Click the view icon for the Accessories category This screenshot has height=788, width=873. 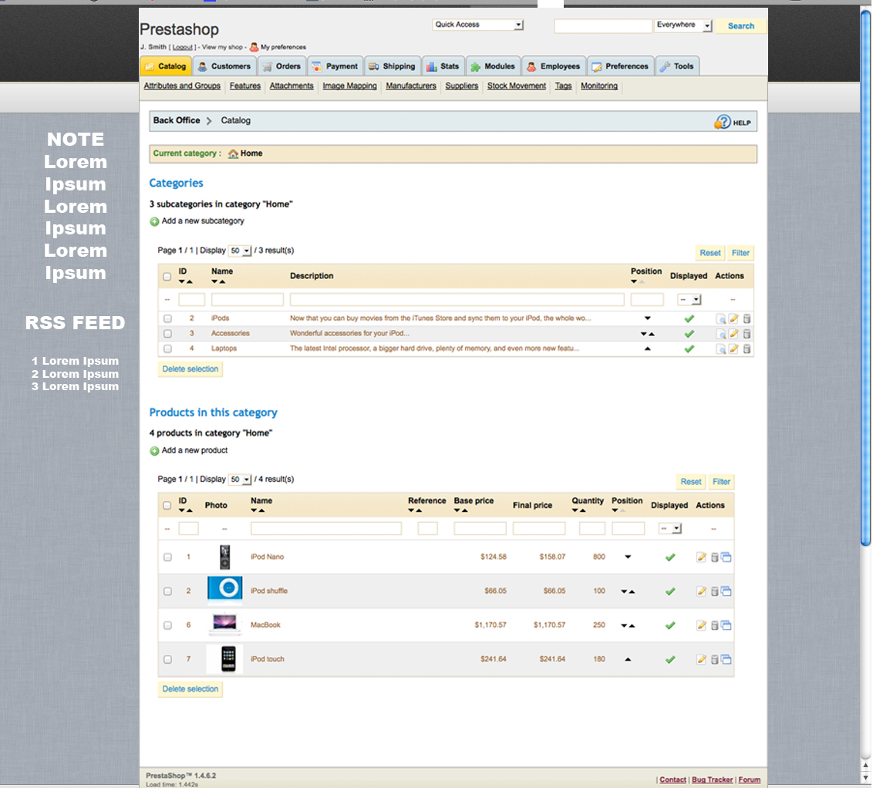[x=720, y=334]
